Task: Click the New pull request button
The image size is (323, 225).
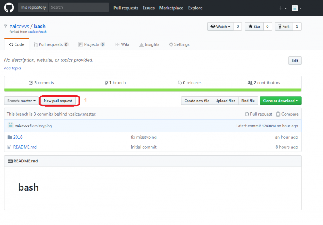Action: (58, 101)
